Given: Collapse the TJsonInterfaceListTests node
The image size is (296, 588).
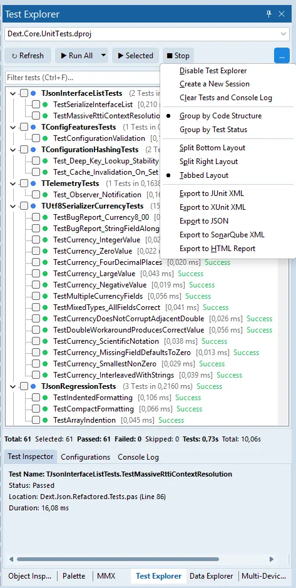Looking at the screenshot, I should pyautogui.click(x=13, y=93).
